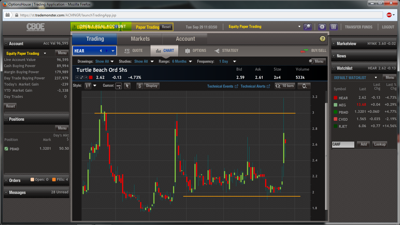
Task: Expand the Messages panel
Action: pos(6,192)
